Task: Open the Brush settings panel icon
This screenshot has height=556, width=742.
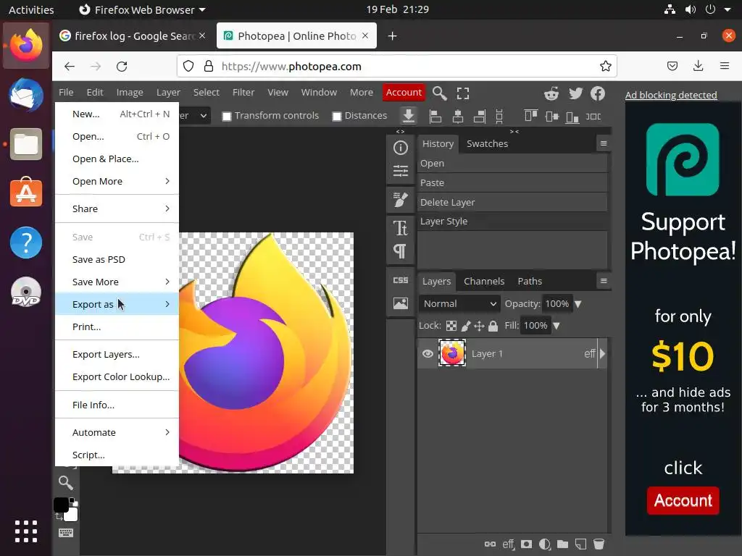Action: [x=400, y=200]
